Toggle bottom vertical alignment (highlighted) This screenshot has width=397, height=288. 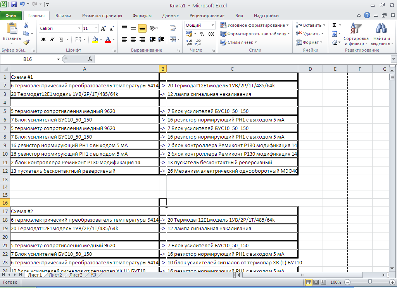[142, 28]
